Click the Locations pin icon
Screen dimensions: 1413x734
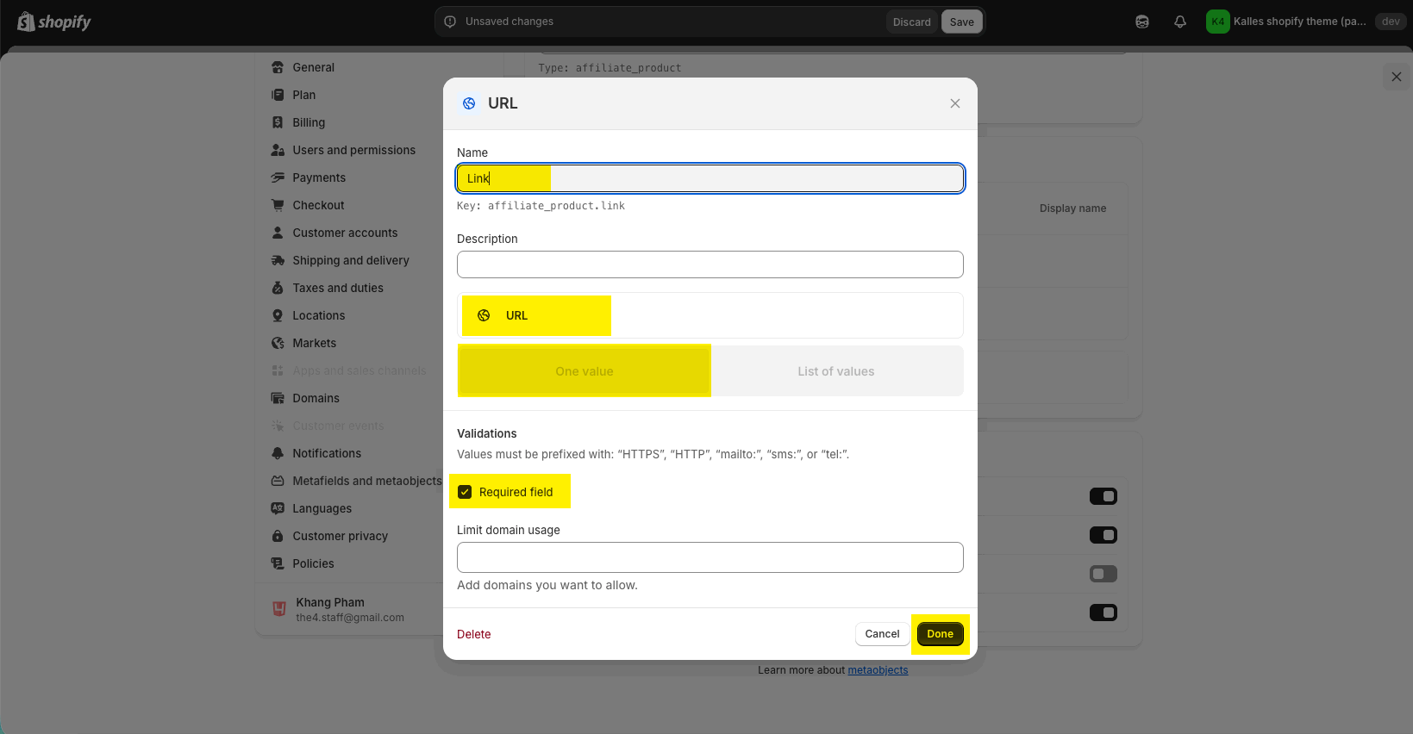[x=278, y=315]
